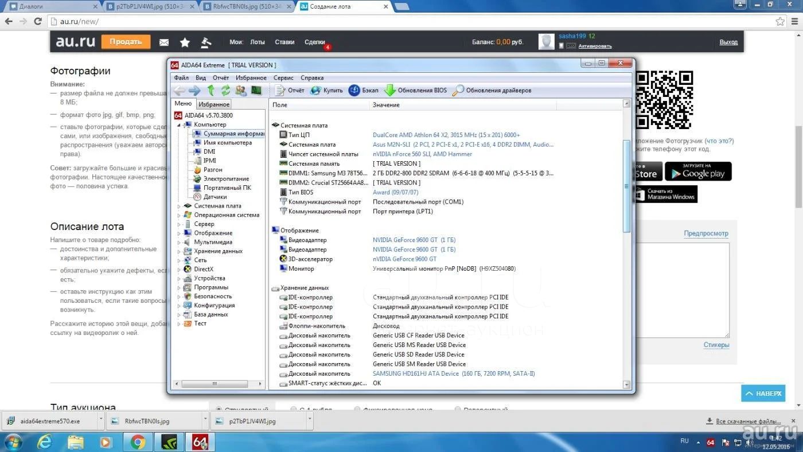Select Имя компьютера in the tree
The width and height of the screenshot is (803, 452).
228,143
